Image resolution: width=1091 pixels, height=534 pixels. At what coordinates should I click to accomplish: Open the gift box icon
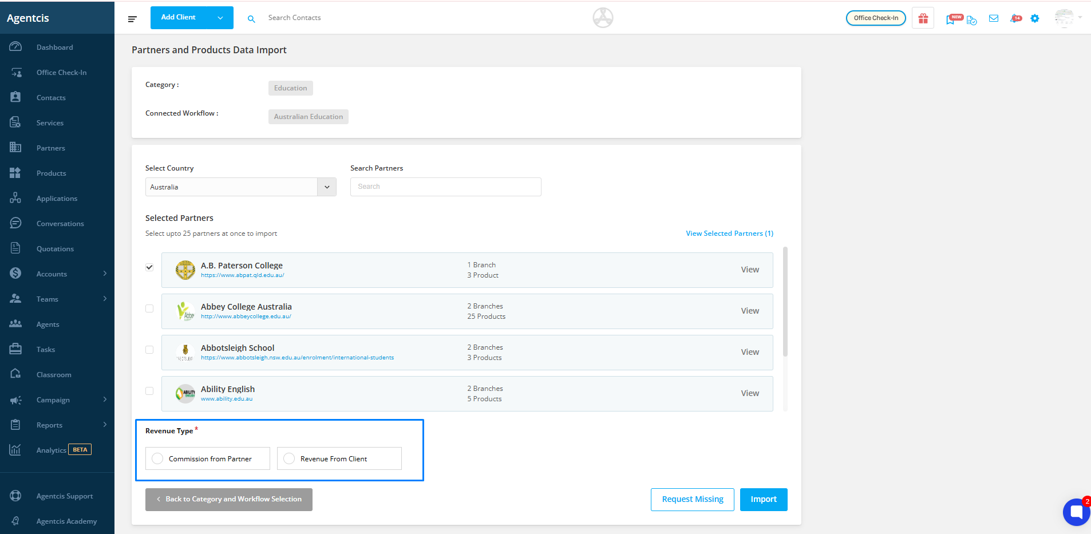click(x=923, y=18)
